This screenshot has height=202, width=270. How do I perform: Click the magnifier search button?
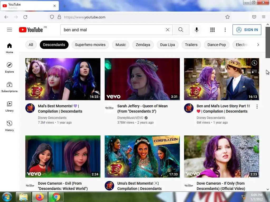[x=181, y=30]
